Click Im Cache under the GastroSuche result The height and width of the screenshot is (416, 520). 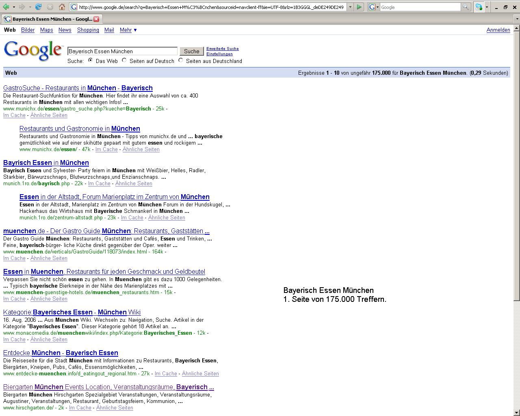14,115
